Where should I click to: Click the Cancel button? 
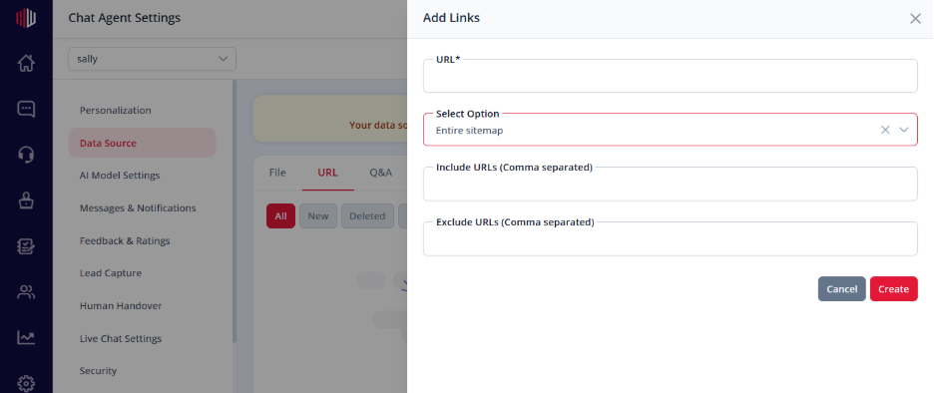841,289
